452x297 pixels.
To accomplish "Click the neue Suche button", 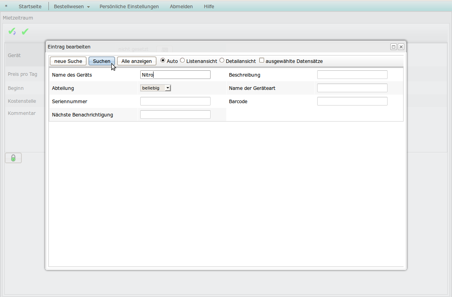I will coord(68,61).
